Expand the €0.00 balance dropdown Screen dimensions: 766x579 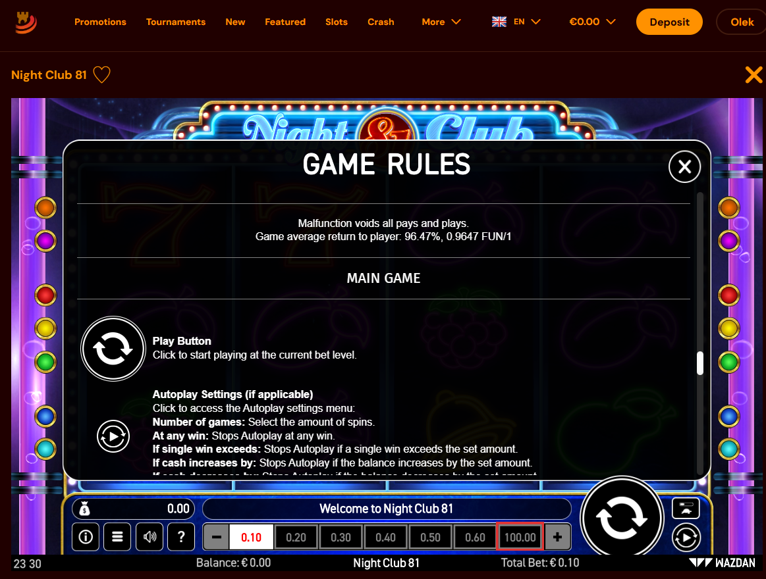point(592,22)
